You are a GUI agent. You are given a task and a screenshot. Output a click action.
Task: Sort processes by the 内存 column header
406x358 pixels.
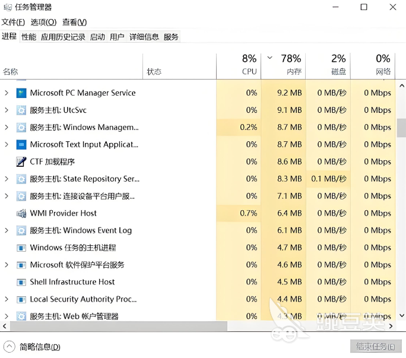tap(283, 66)
